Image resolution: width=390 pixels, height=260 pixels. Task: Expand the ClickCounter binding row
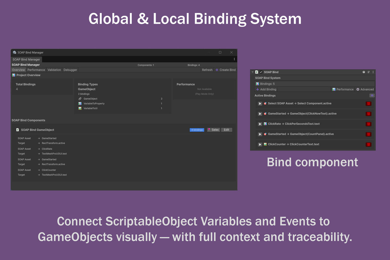pyautogui.click(x=260, y=144)
